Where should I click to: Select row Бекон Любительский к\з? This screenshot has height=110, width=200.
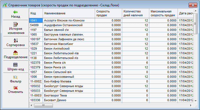[111, 58]
